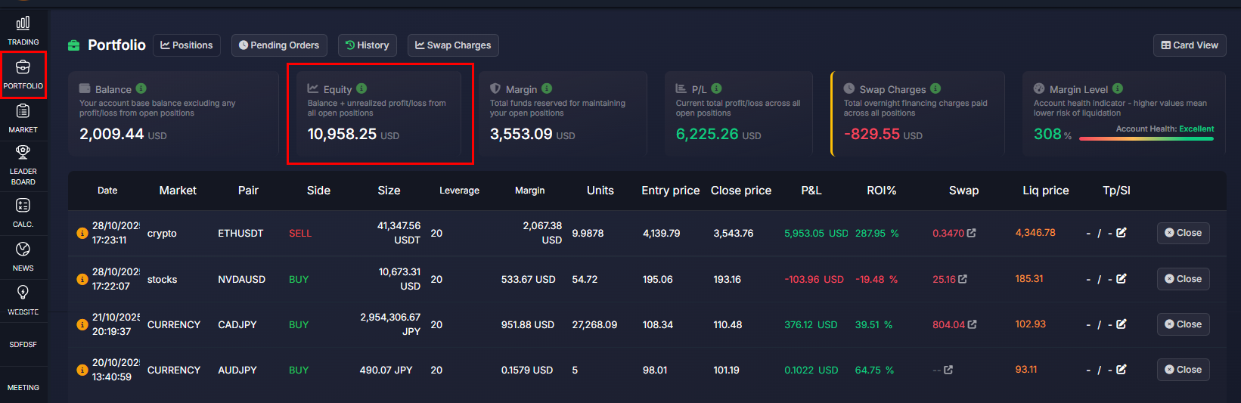Open the Market sidebar icon
The image size is (1241, 403).
coord(23,118)
